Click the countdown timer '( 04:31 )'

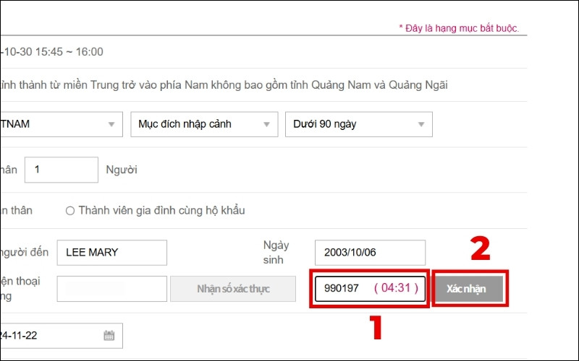pyautogui.click(x=396, y=287)
